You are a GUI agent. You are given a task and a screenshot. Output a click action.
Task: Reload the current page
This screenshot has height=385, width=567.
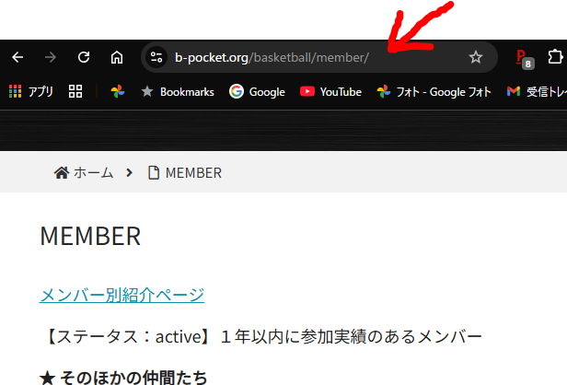[84, 57]
